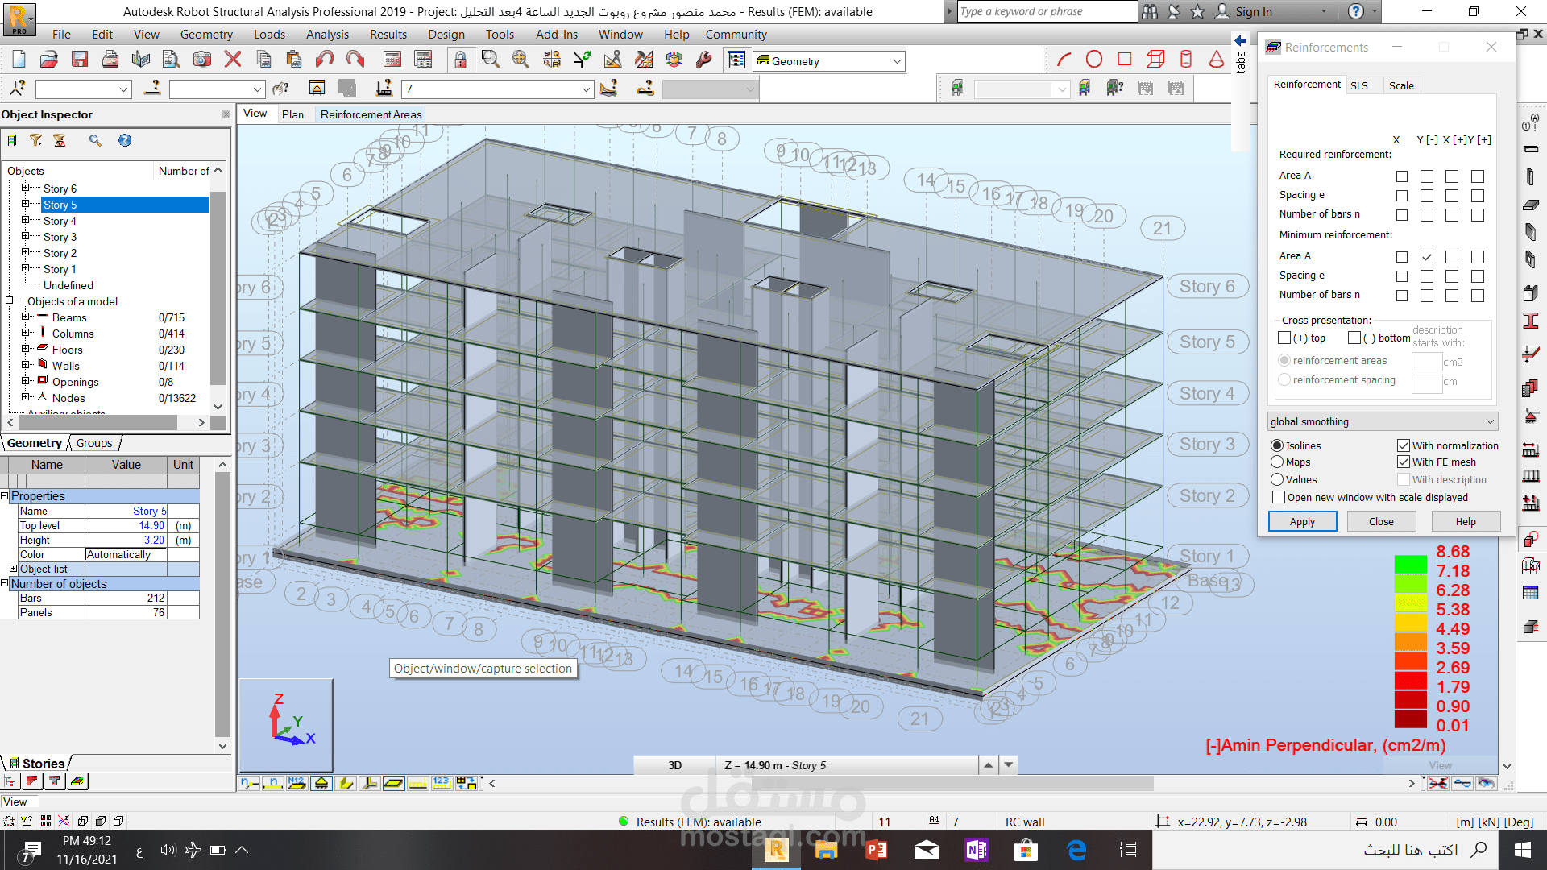Uncheck With FE mesh option
Screen dimensions: 1547x870
[1404, 462]
